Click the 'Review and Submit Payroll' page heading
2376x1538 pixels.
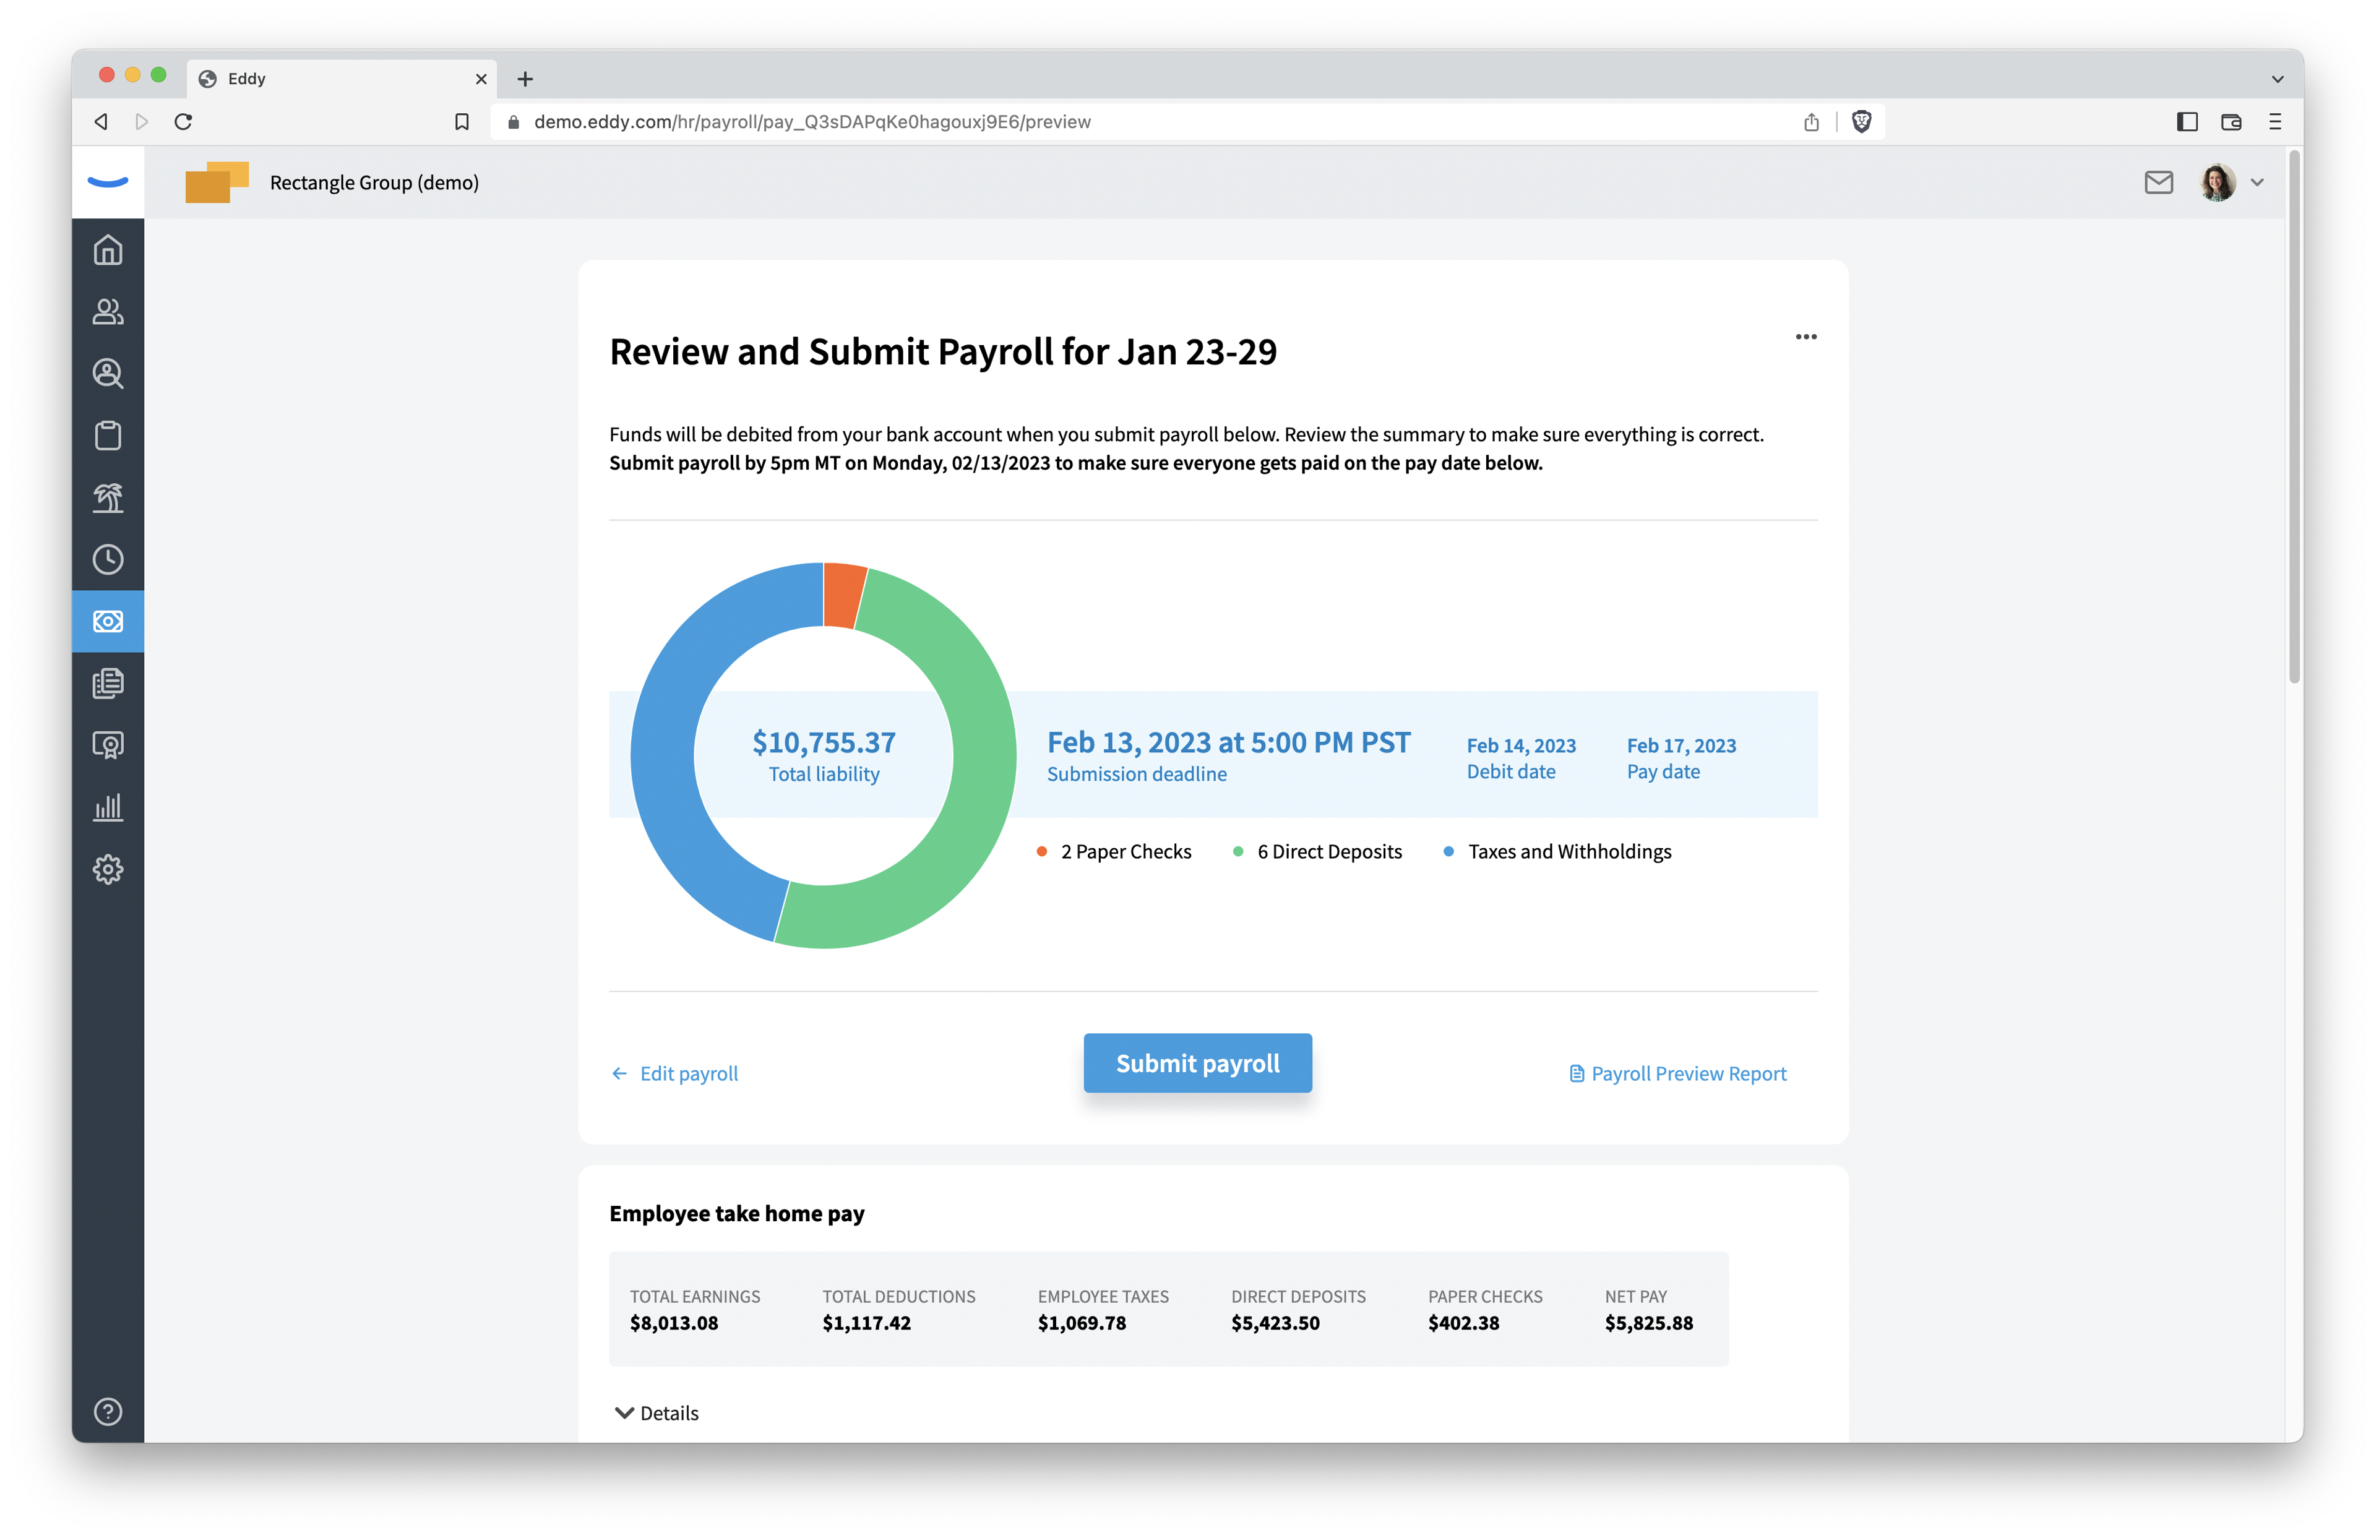[944, 351]
